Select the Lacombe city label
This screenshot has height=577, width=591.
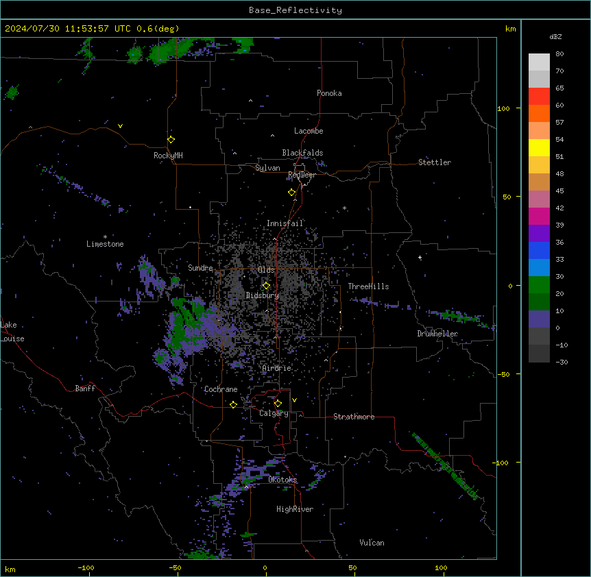[309, 131]
